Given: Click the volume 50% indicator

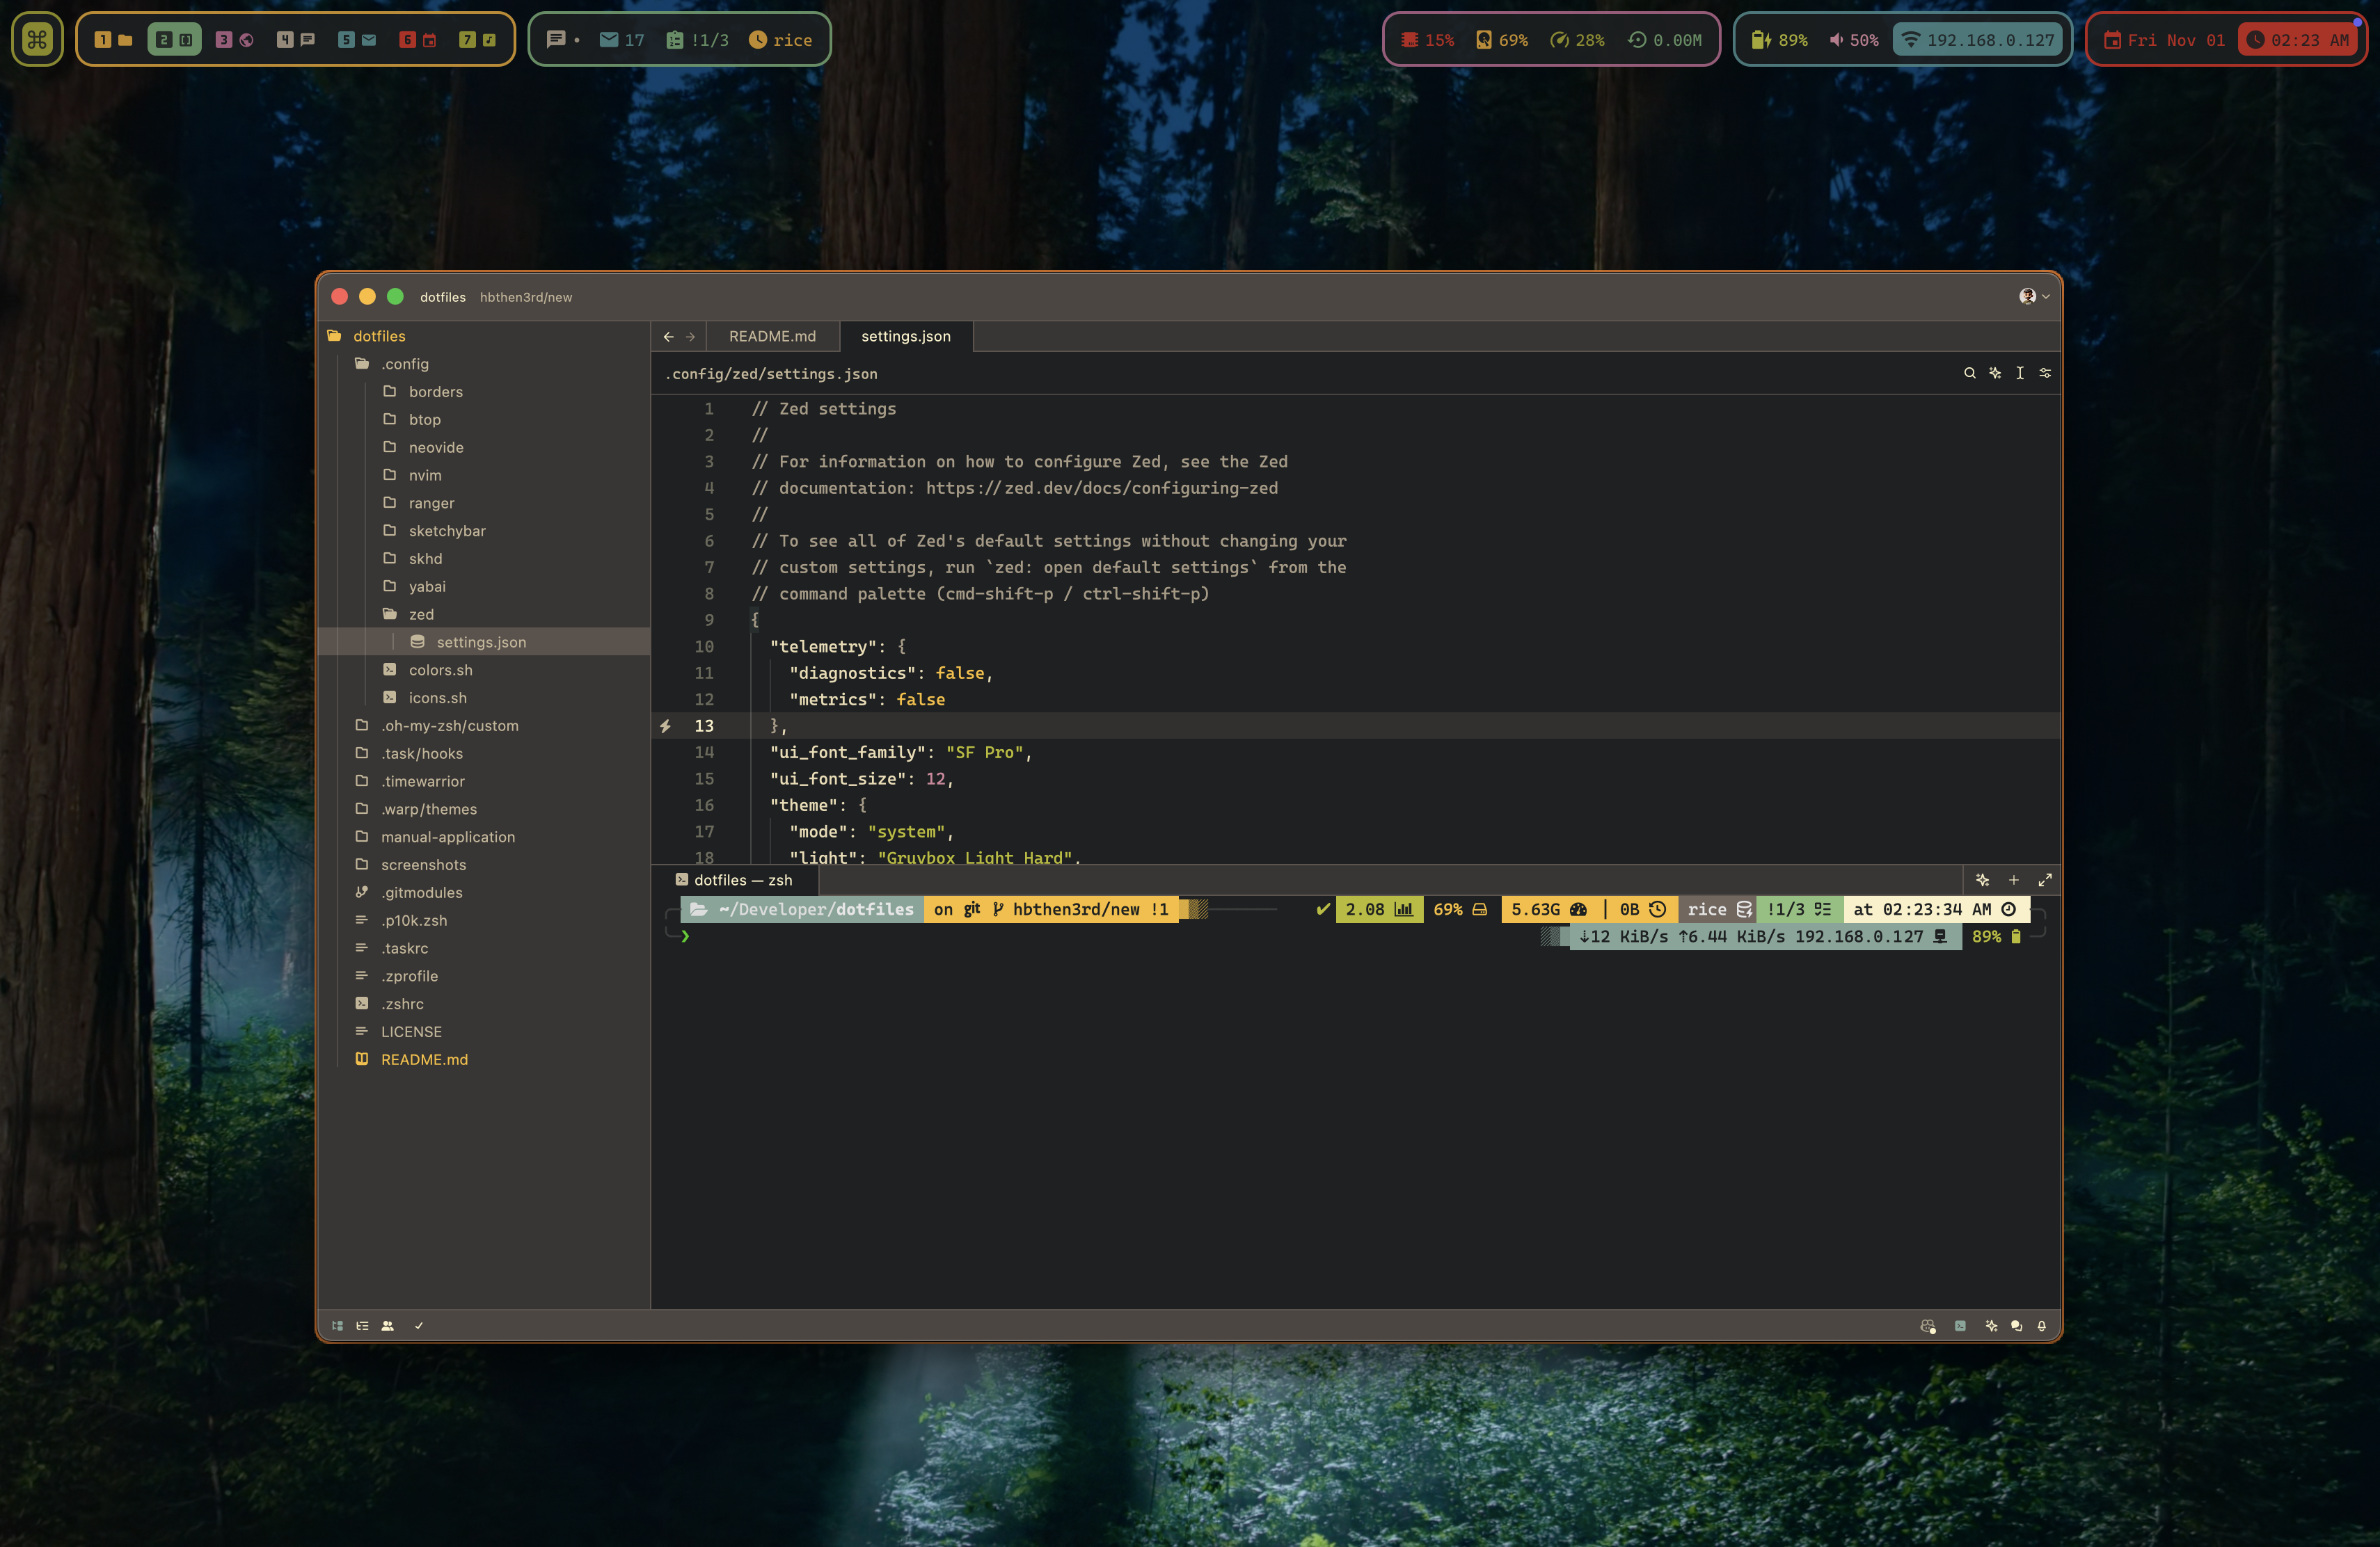Looking at the screenshot, I should 1854,40.
